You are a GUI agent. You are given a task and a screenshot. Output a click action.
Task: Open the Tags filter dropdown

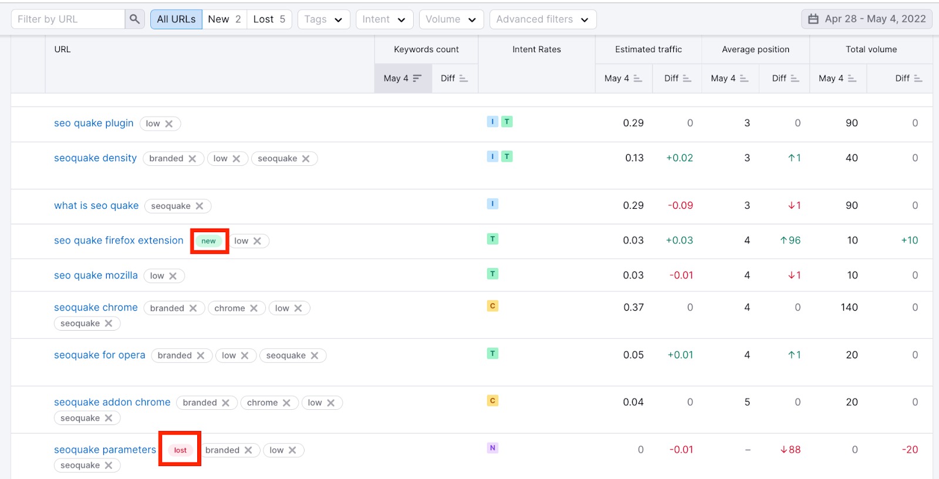click(x=323, y=19)
